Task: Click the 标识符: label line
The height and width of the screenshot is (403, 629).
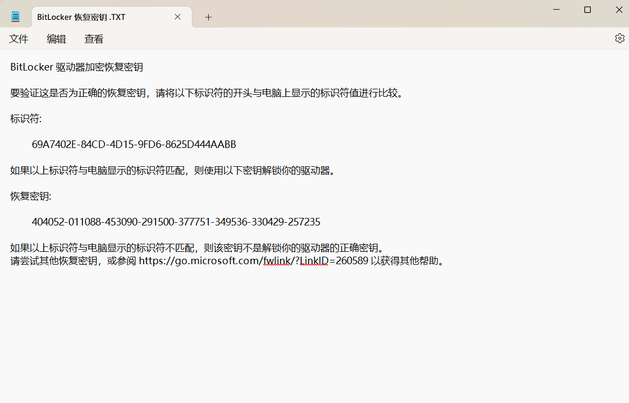Action: (x=26, y=119)
